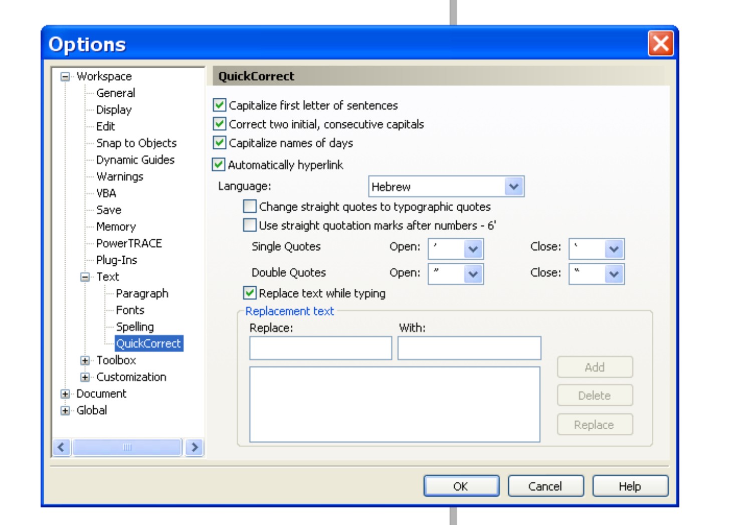Select the Document tree item label
746x525 pixels.
point(101,394)
